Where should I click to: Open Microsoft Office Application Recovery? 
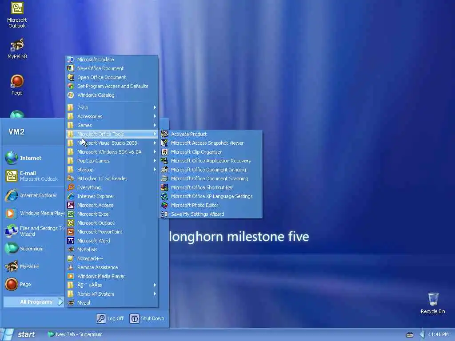211,161
